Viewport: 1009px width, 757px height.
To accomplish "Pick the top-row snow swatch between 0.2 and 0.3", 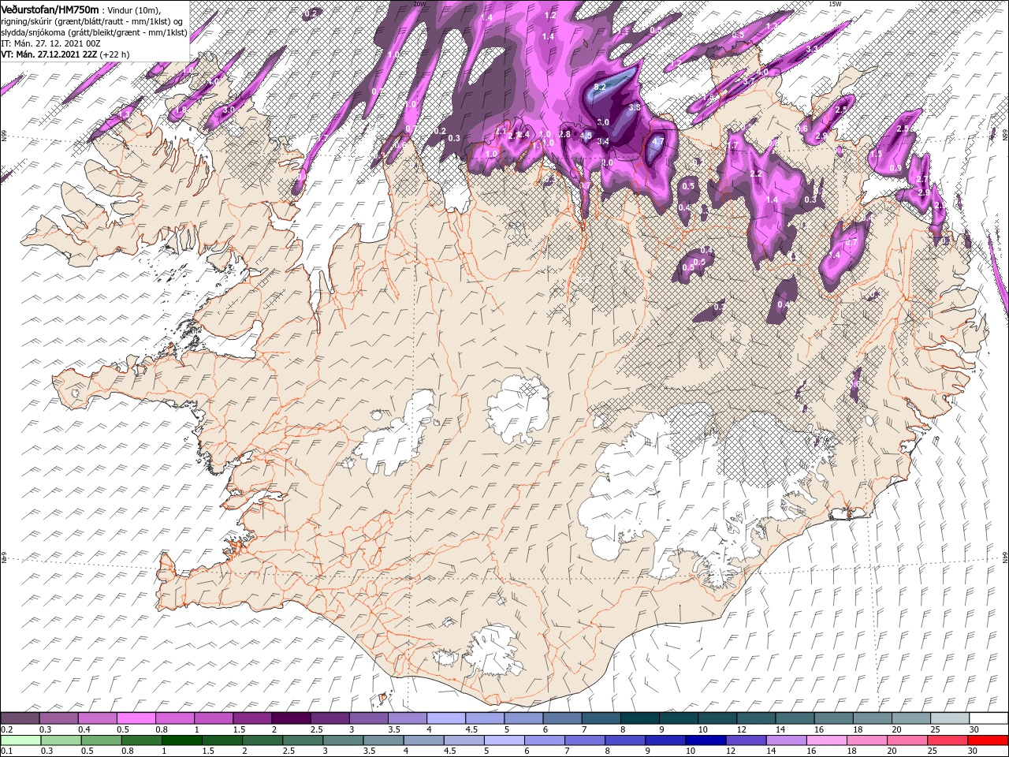I will coord(20,718).
